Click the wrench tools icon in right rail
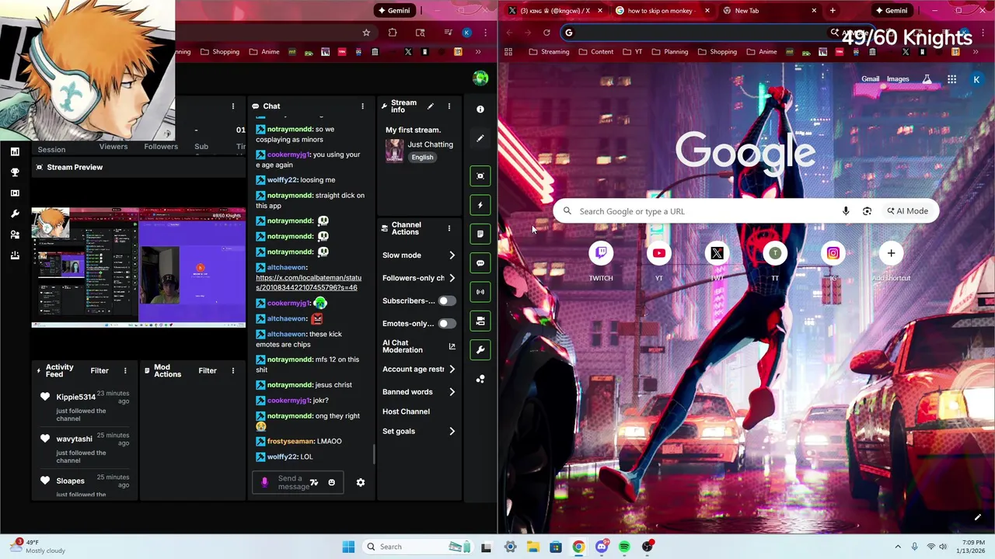 coord(480,349)
